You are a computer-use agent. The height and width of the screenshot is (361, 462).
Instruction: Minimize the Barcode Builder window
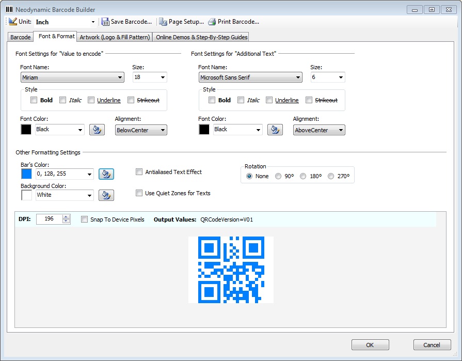tap(415, 9)
